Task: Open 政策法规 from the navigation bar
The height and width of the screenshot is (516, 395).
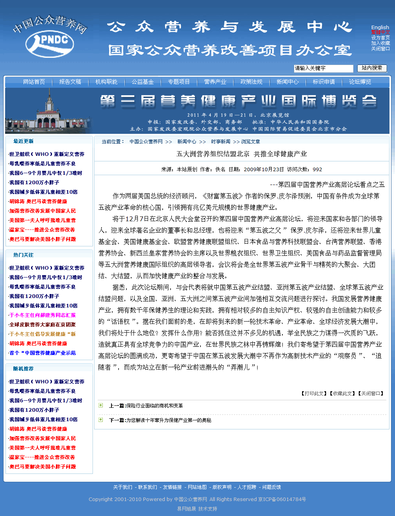Action: [251, 82]
